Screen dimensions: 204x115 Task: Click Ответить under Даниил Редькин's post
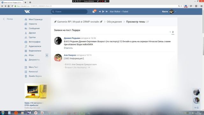click(68, 48)
